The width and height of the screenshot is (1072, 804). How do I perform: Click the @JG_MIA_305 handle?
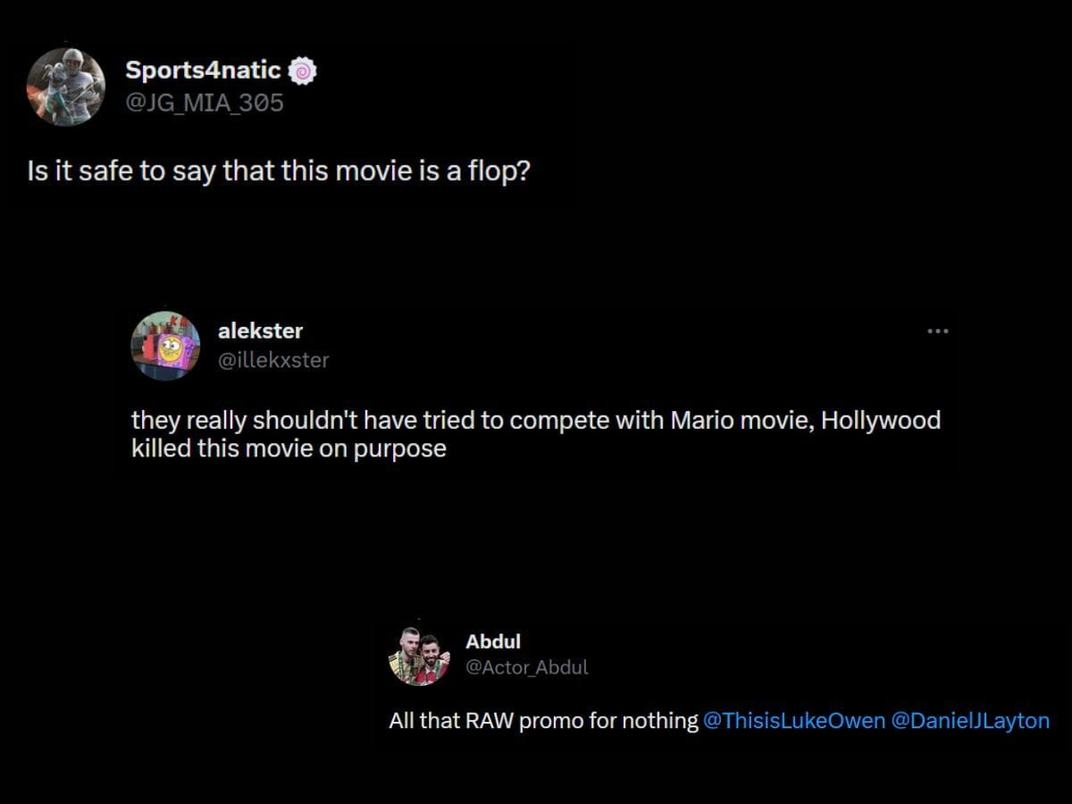pyautogui.click(x=205, y=103)
